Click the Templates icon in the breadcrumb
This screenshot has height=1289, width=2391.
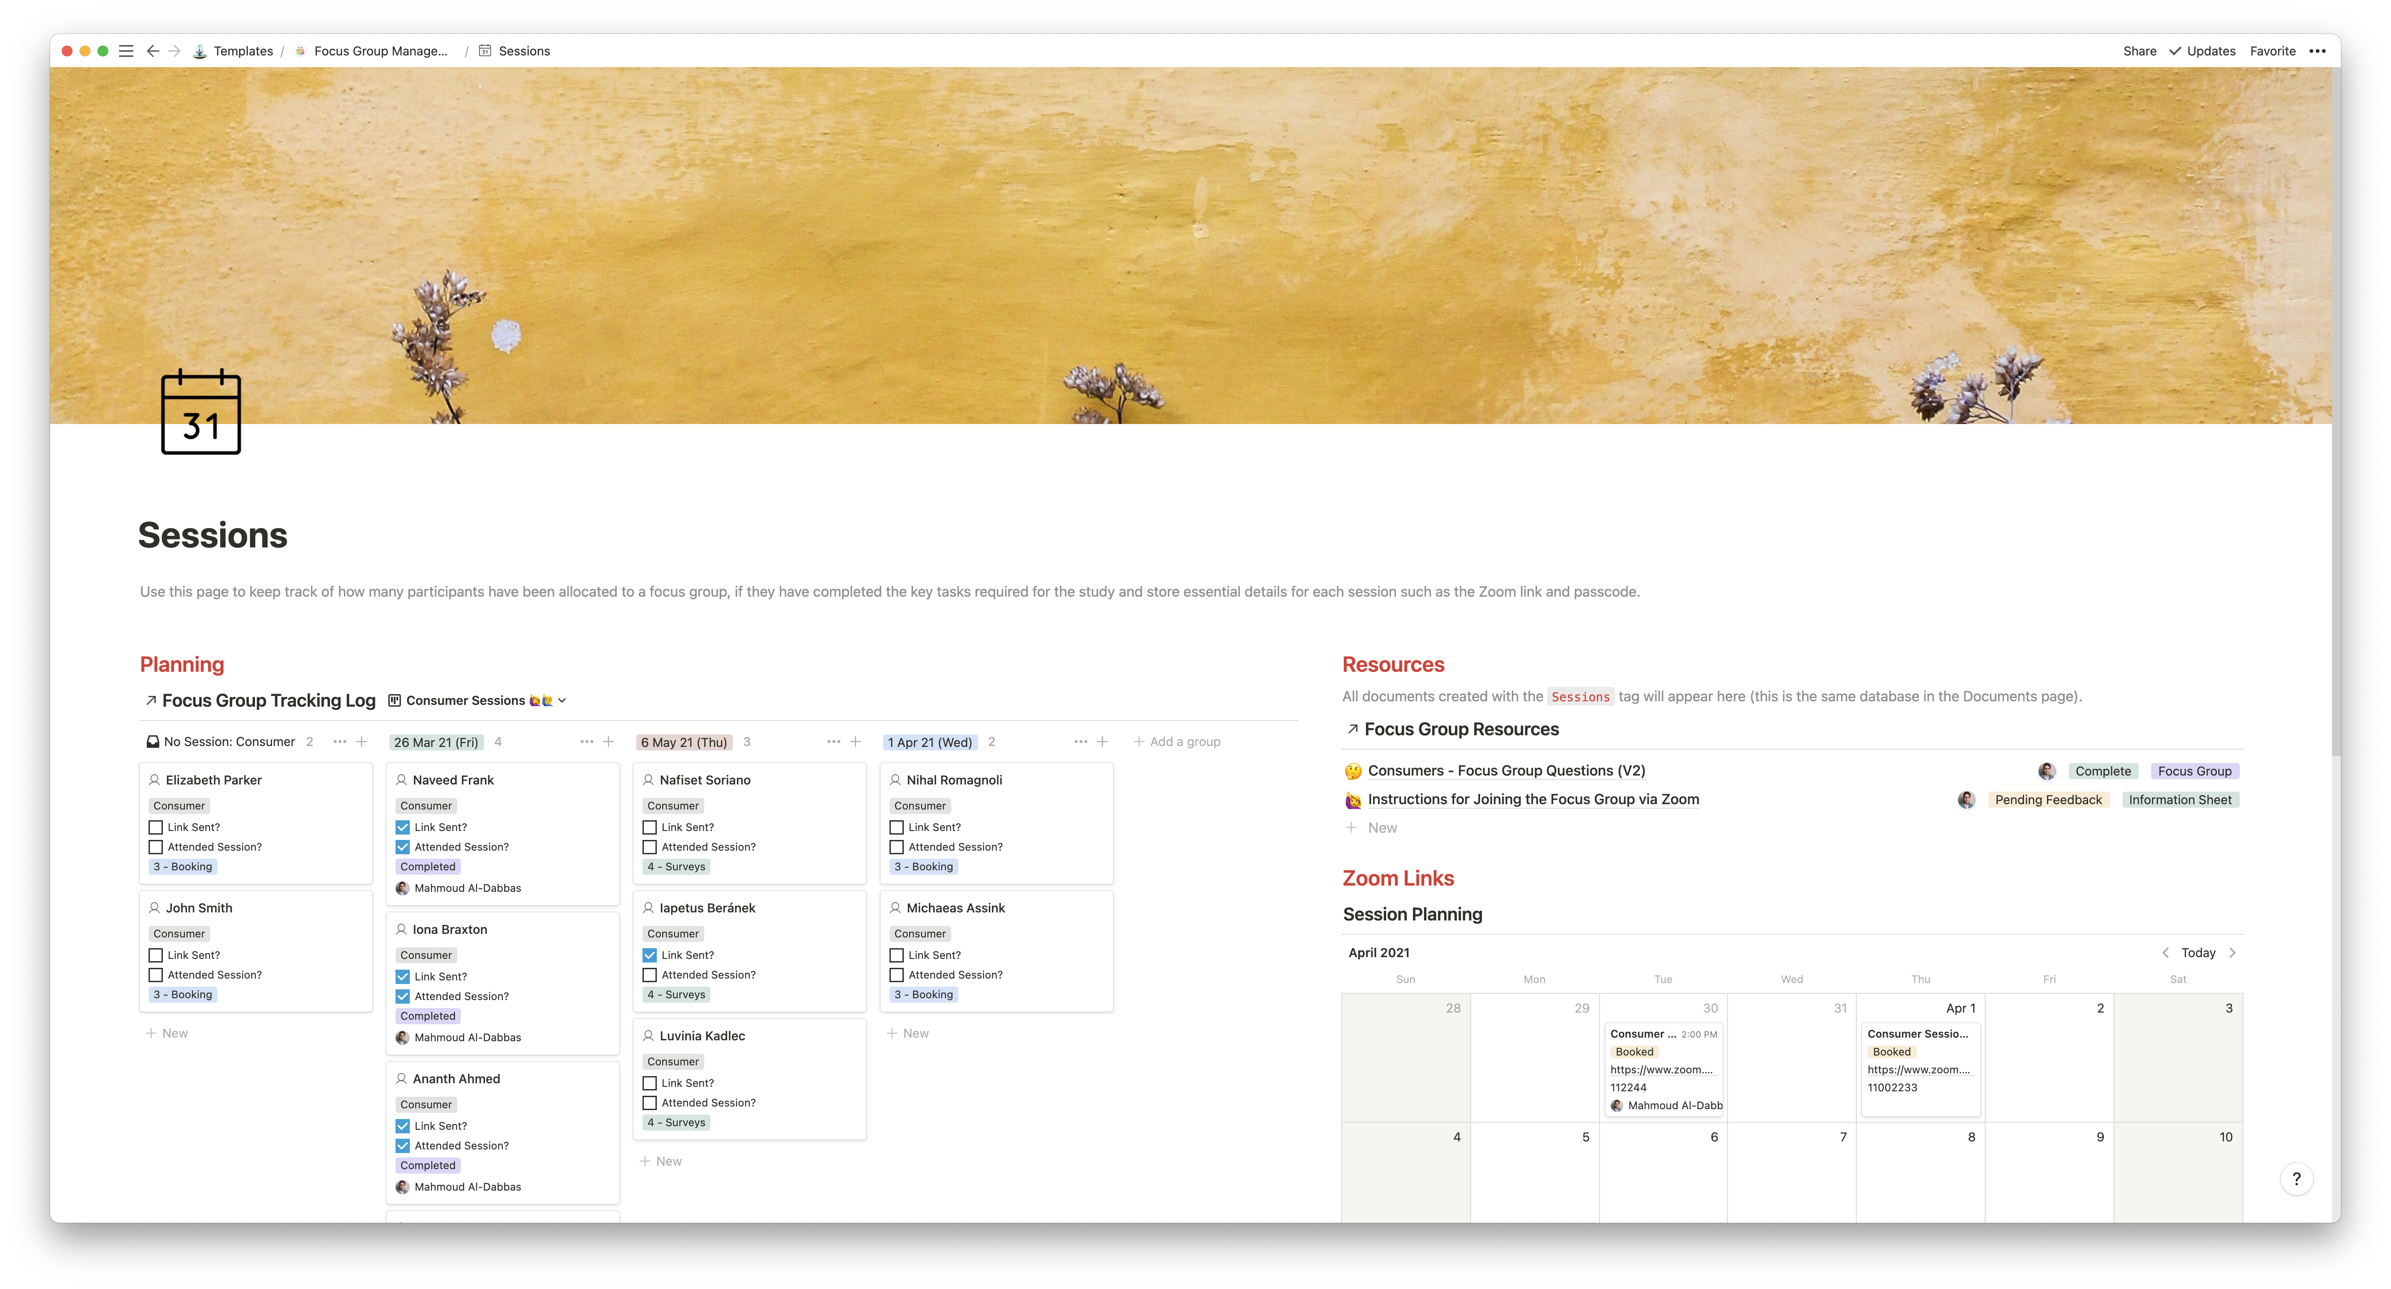point(199,51)
